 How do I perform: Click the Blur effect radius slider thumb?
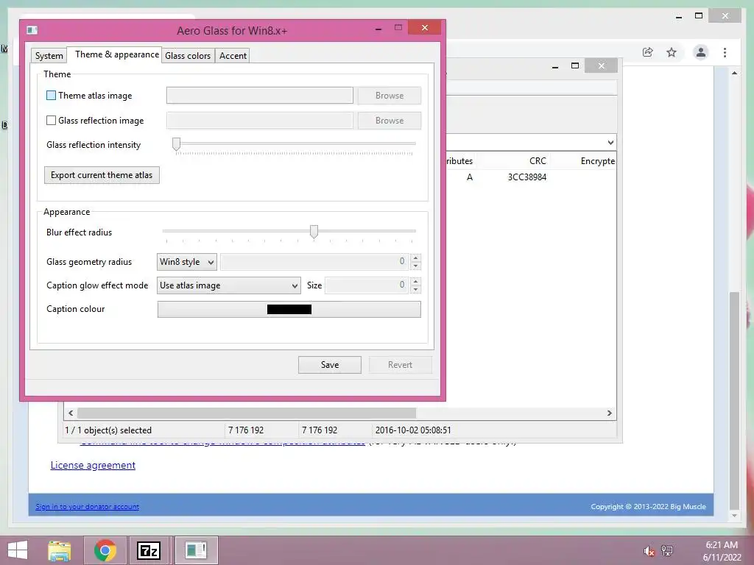pyautogui.click(x=314, y=232)
